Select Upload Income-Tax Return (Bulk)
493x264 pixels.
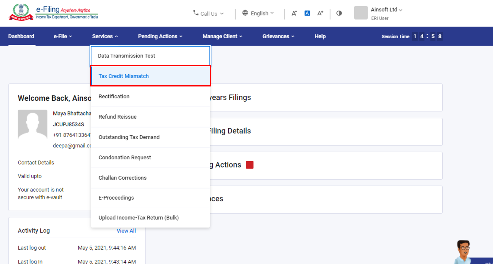pyautogui.click(x=138, y=218)
